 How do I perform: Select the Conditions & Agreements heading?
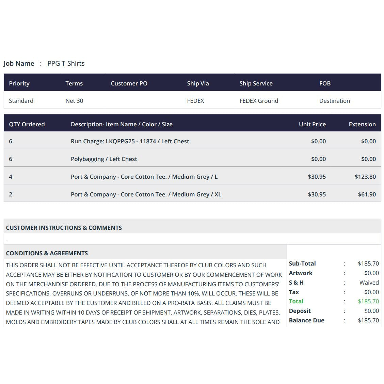click(x=47, y=253)
